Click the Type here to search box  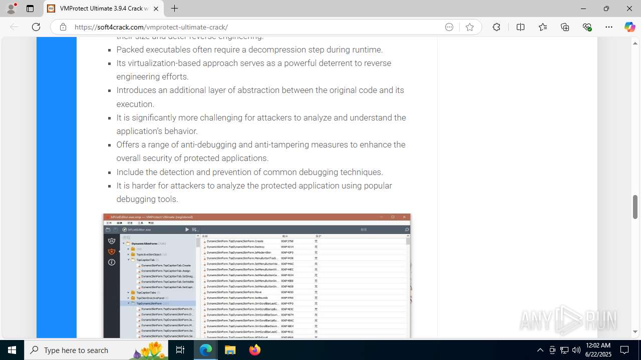96,350
